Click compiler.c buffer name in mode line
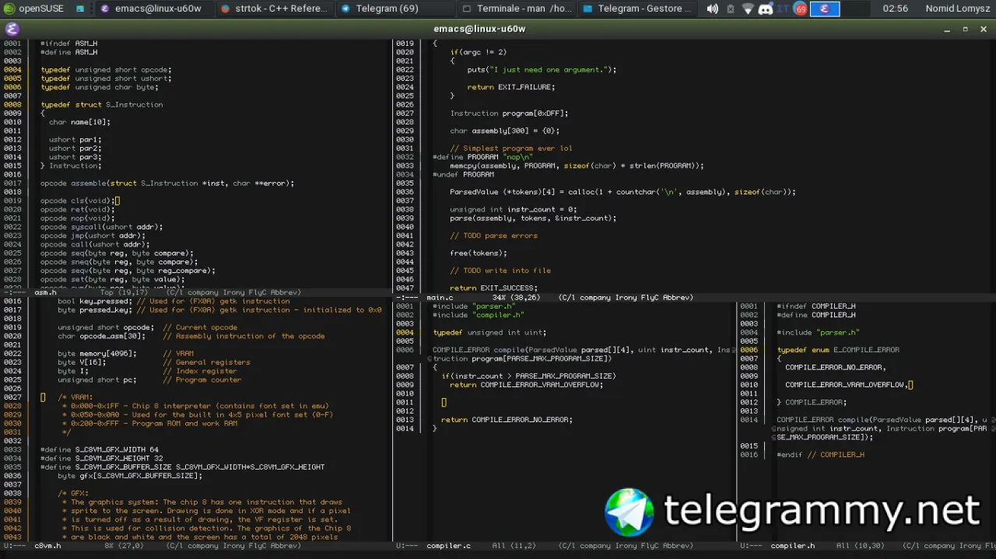Screen dimensions: 996x559 coord(448,546)
